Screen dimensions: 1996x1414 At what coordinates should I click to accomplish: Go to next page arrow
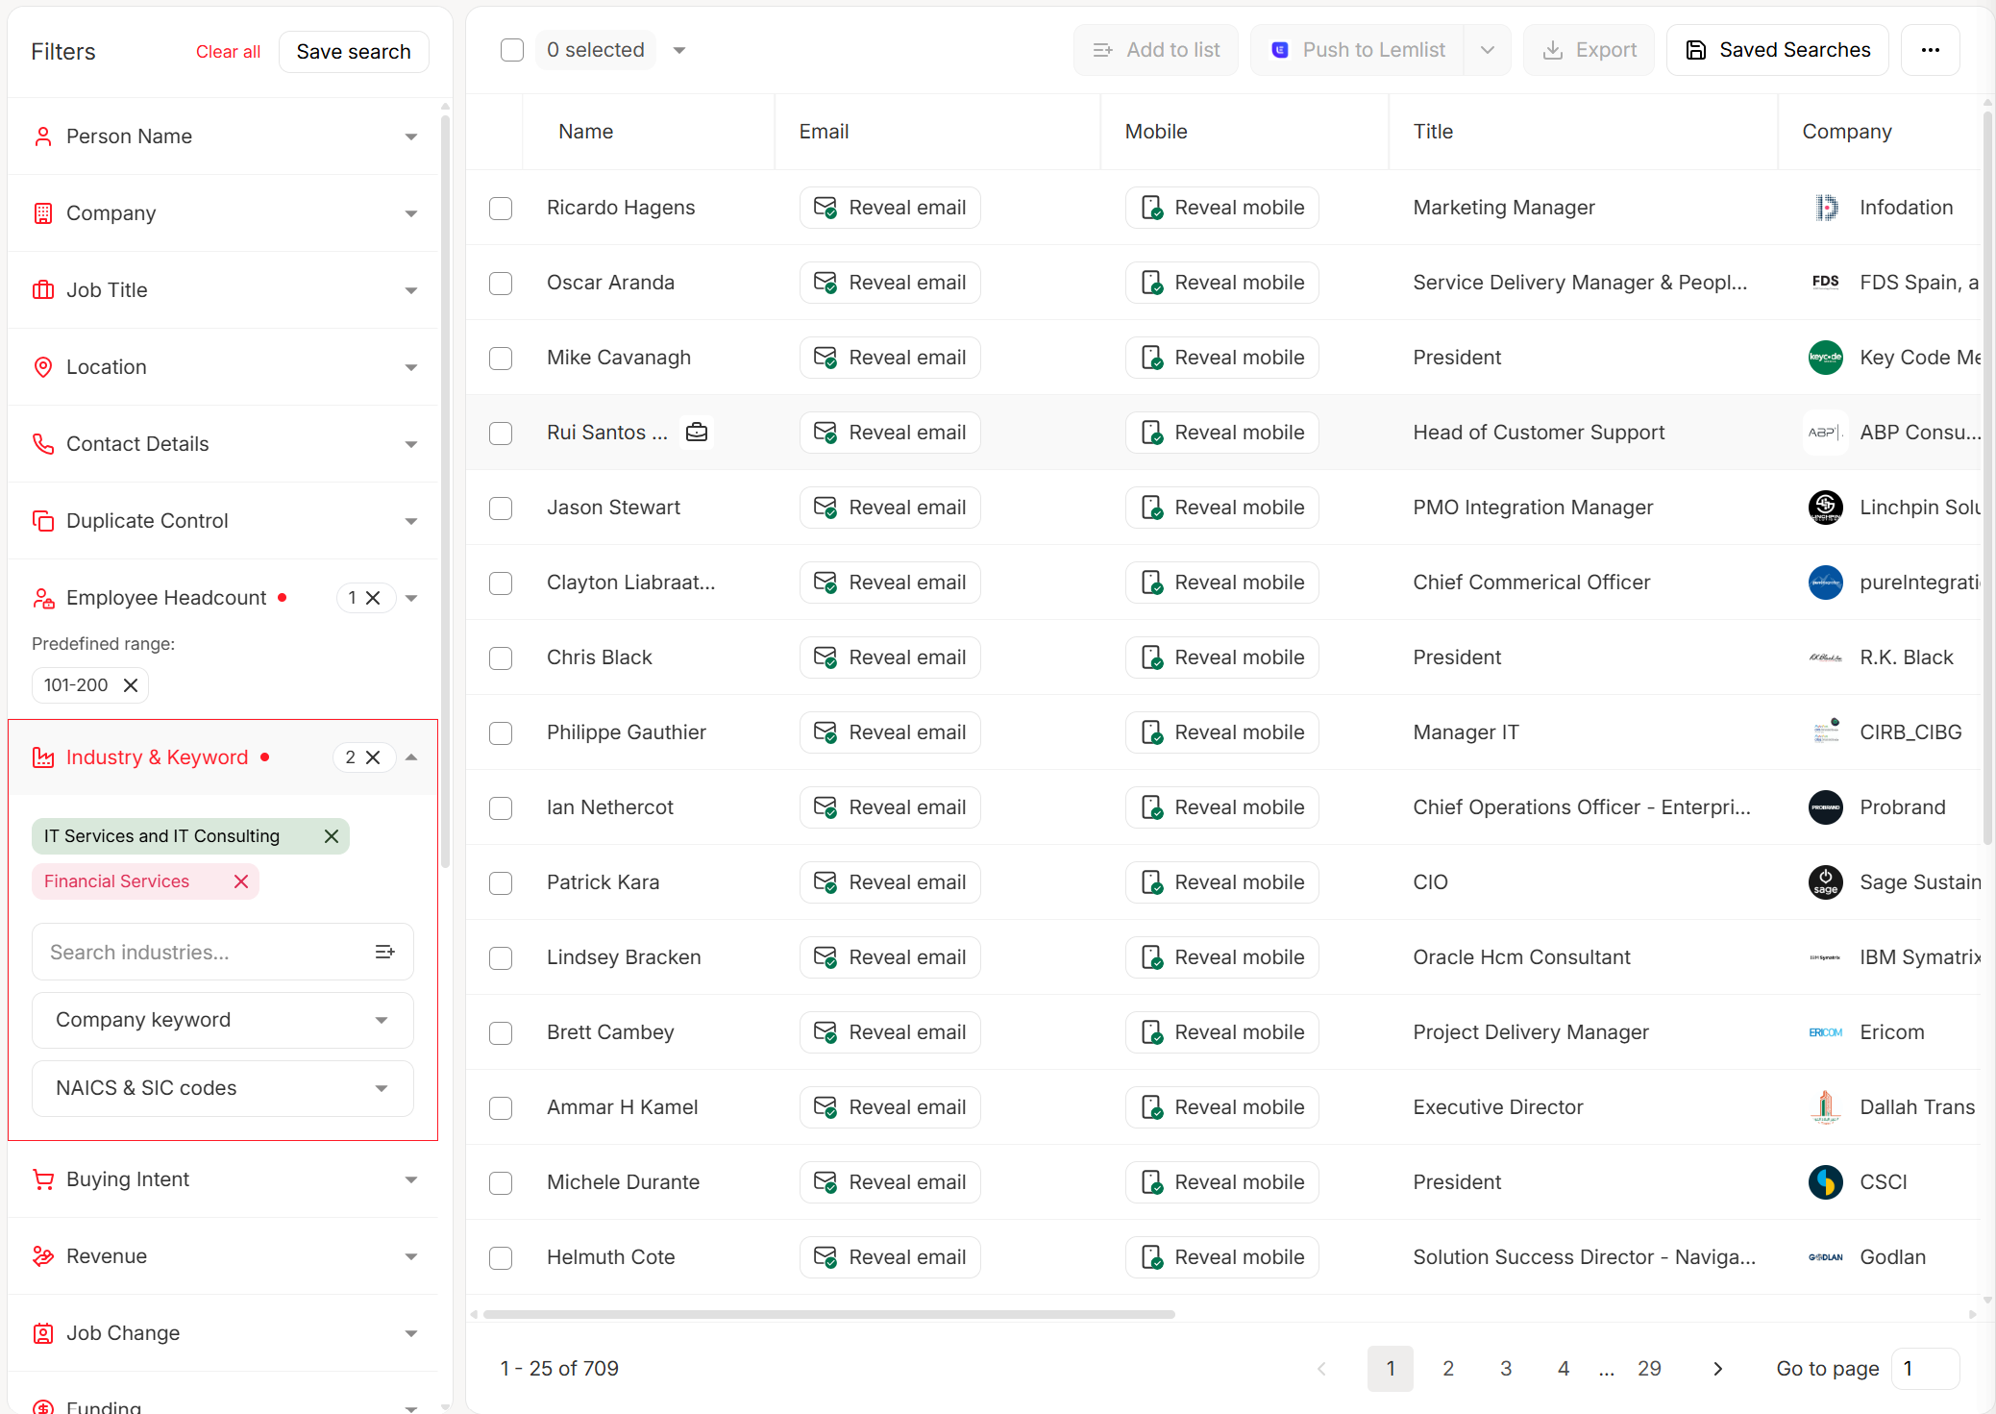(x=1717, y=1369)
